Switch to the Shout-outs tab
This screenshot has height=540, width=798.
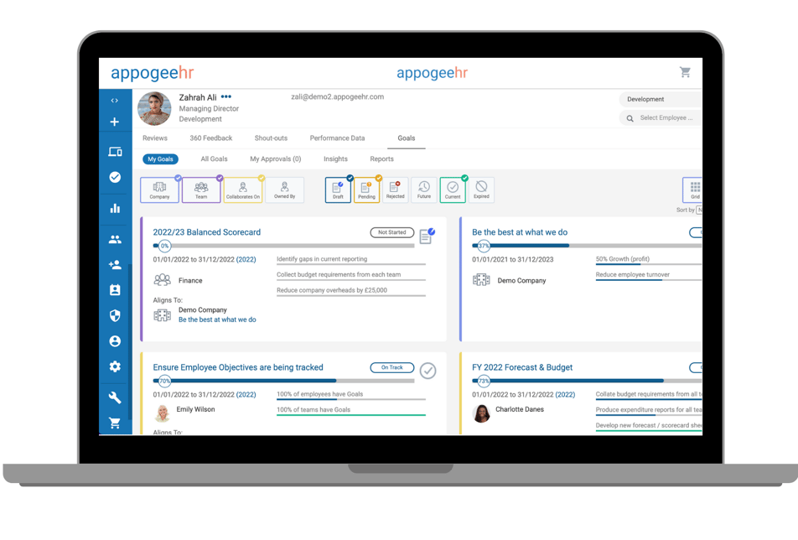[x=271, y=138]
